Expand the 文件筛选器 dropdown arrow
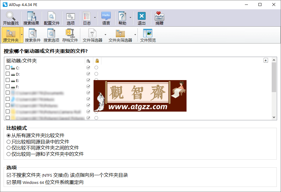Viewport: 281px width, 192px height. point(105,35)
